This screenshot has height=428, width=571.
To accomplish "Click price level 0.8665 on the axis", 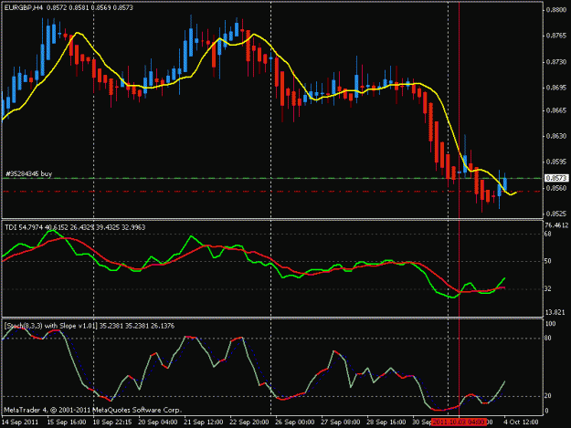I will (x=556, y=110).
